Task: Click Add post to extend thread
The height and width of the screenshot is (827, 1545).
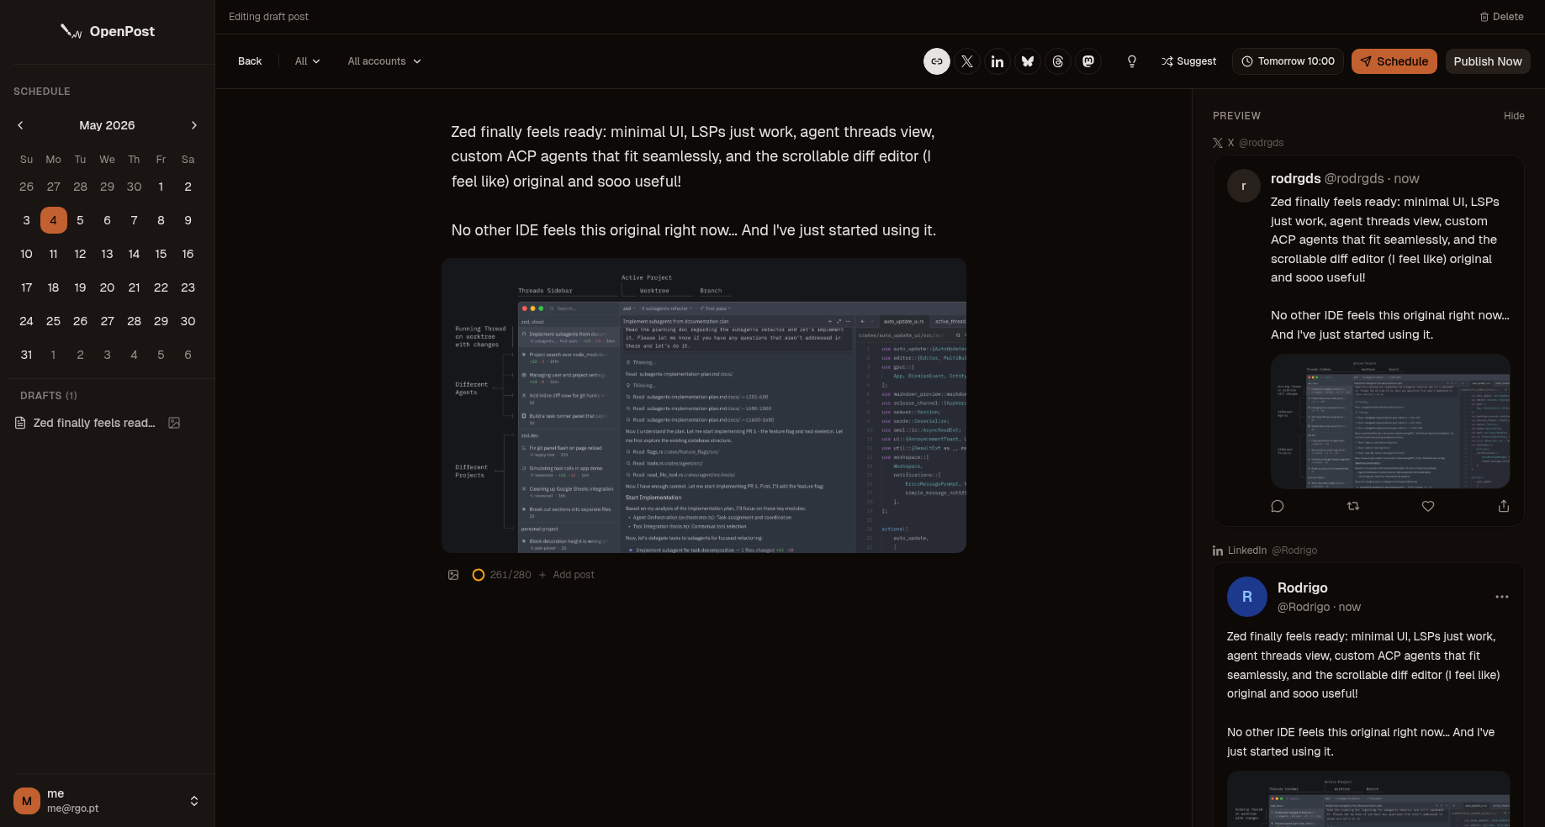Action: pyautogui.click(x=566, y=575)
